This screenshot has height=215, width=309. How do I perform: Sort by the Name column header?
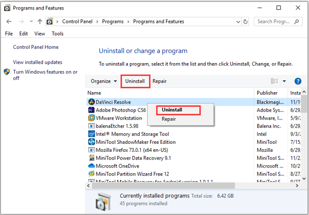coord(94,93)
